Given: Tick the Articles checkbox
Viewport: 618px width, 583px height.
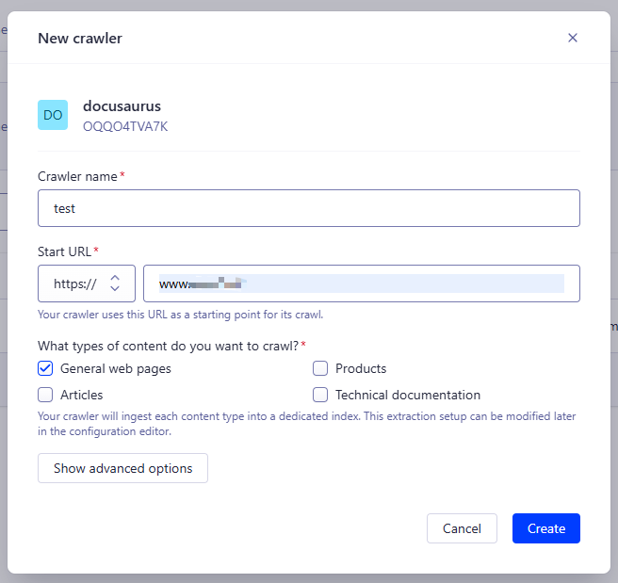Looking at the screenshot, I should (45, 395).
